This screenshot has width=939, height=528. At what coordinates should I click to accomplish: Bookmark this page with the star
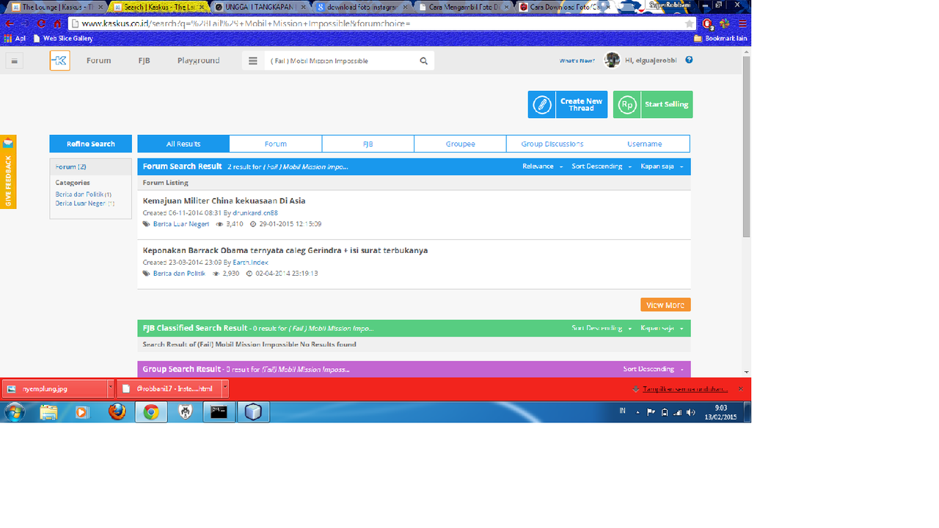(689, 23)
